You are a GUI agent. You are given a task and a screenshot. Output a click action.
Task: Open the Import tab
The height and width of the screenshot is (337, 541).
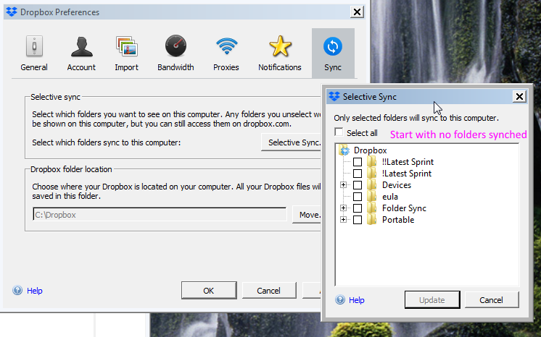(126, 54)
